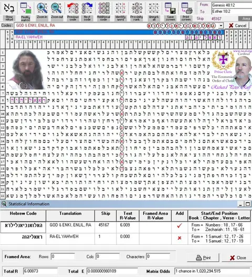Click the To field showing Esther 10:2

coord(232,12)
